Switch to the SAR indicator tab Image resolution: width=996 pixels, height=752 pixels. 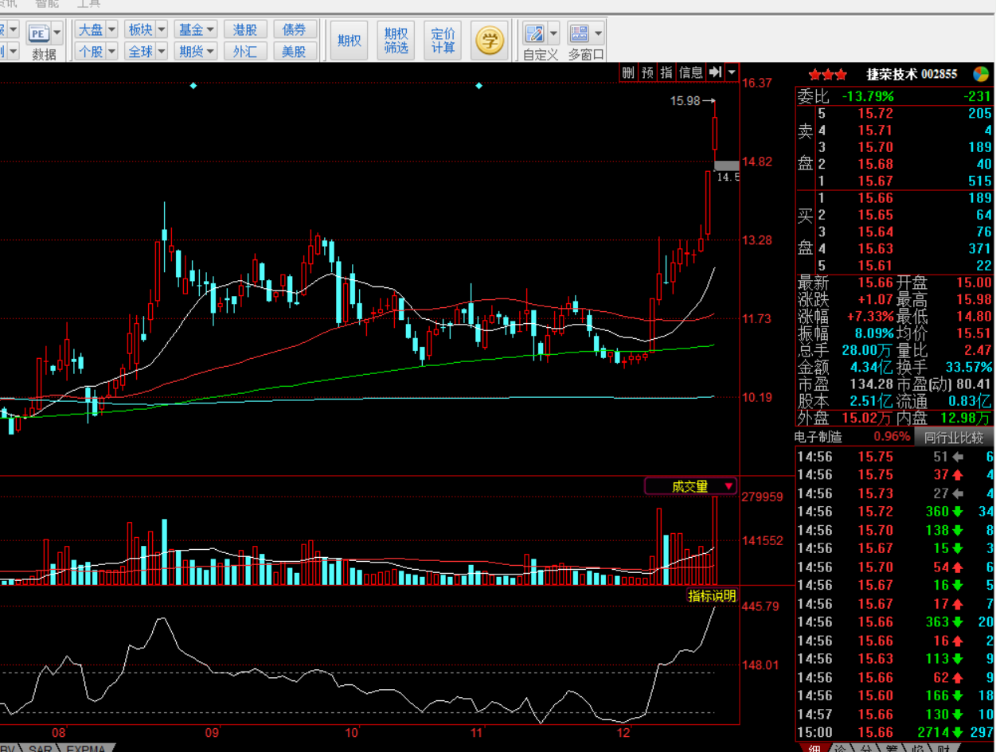[39, 748]
